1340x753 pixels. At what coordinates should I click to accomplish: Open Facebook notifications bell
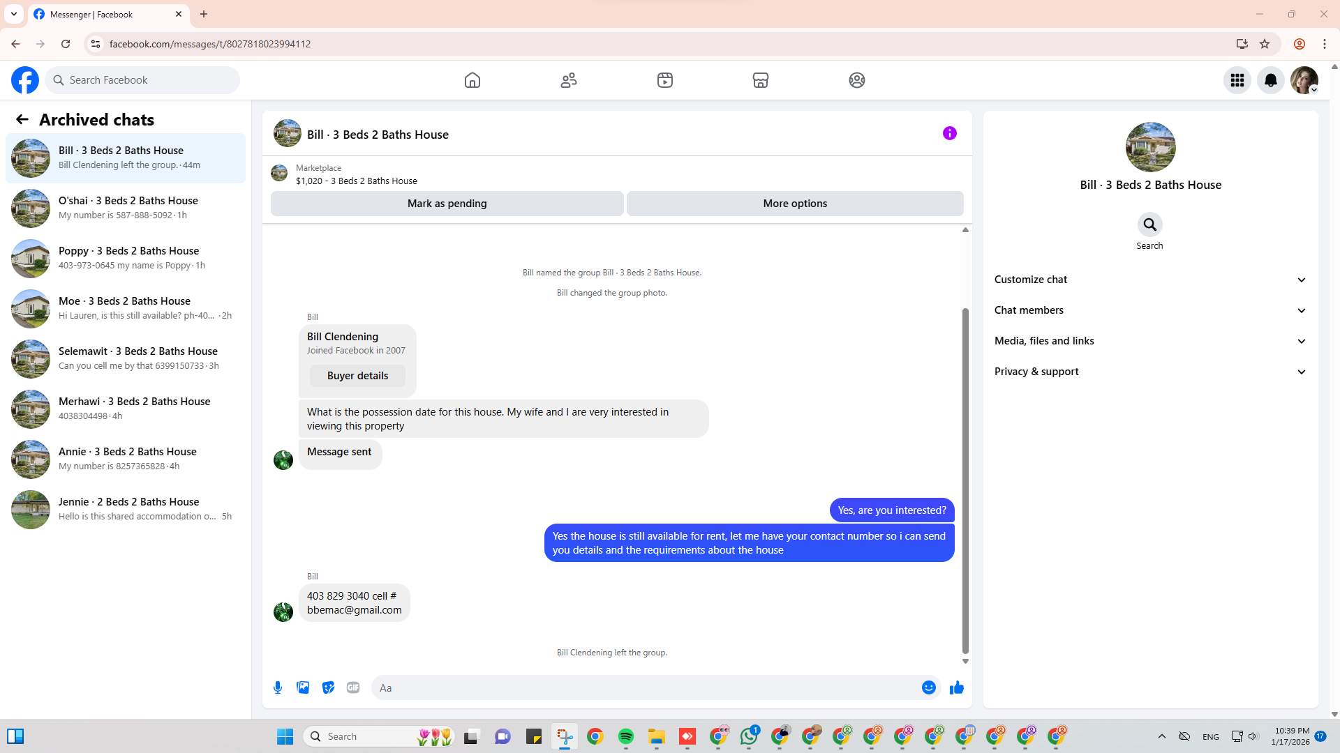pos(1270,80)
